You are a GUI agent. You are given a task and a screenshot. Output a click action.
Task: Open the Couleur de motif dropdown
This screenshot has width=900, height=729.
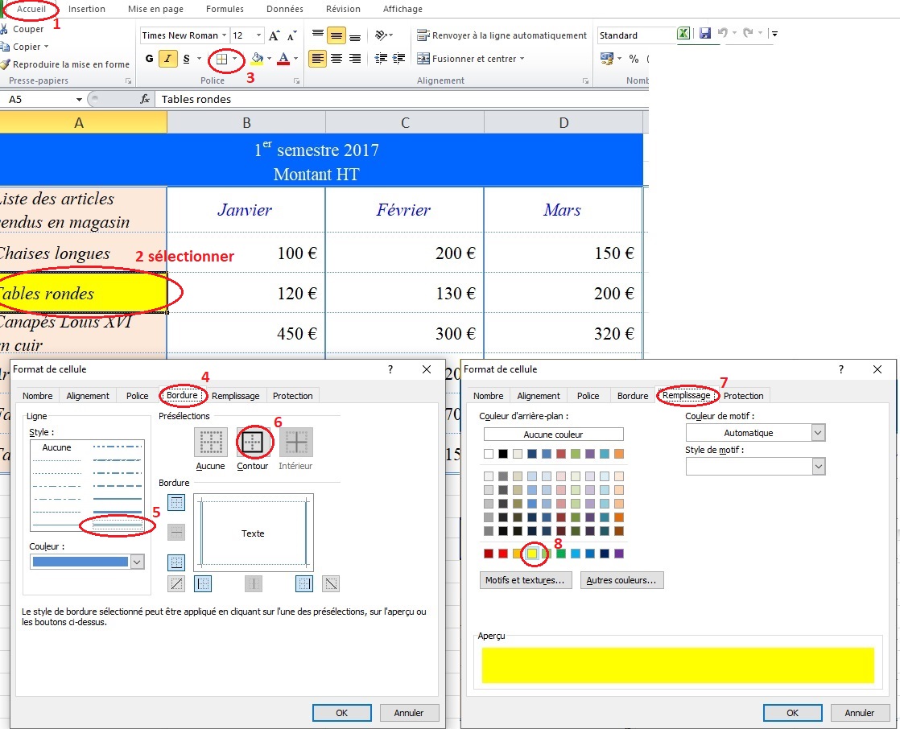818,433
